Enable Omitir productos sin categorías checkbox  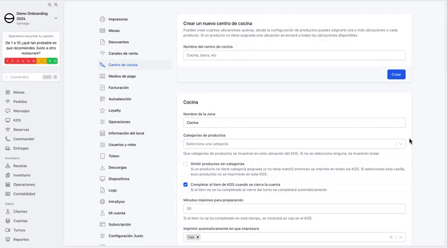tap(186, 164)
